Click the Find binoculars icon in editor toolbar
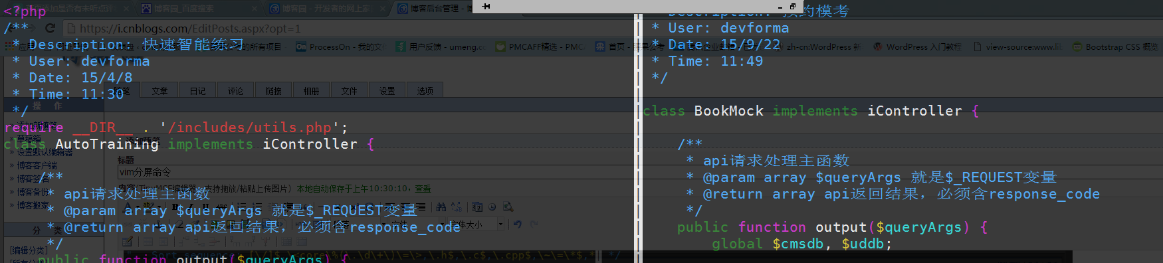Screen dimensions: 1163x263 441,207
